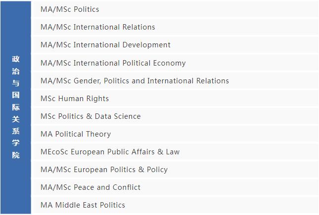The height and width of the screenshot is (215, 319).
Task: Open MA/MSc International Development entry
Action: point(105,45)
